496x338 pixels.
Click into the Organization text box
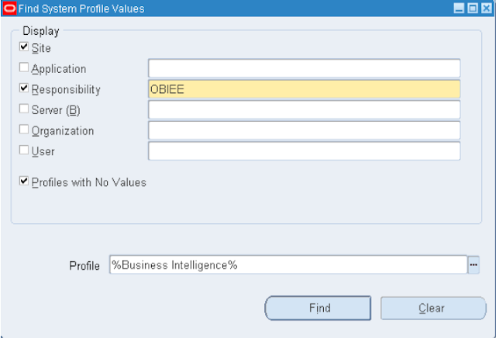304,130
